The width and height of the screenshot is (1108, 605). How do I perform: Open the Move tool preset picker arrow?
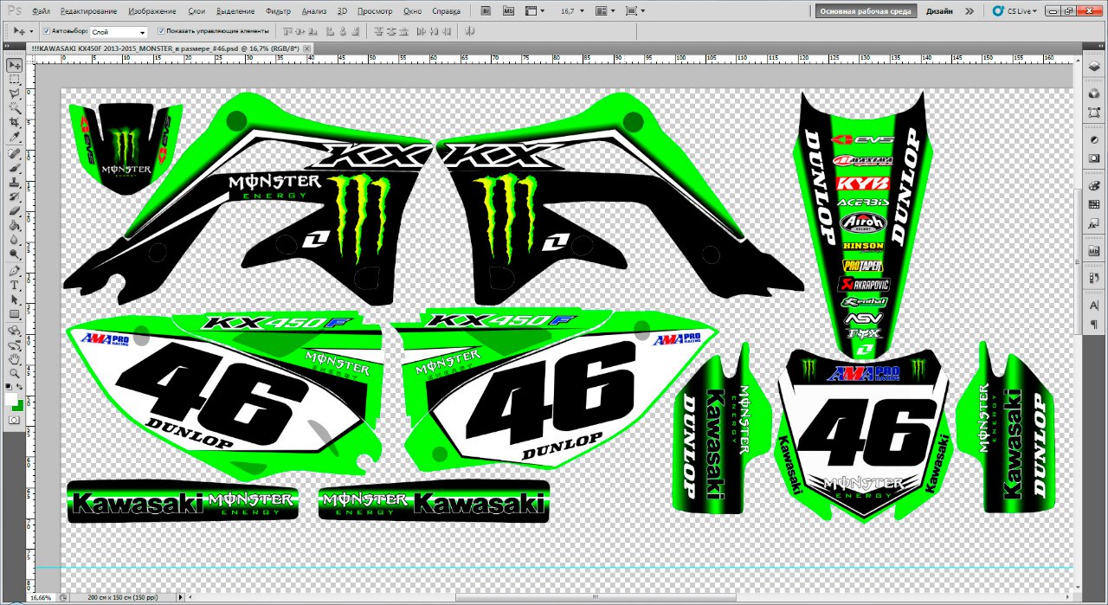click(32, 31)
